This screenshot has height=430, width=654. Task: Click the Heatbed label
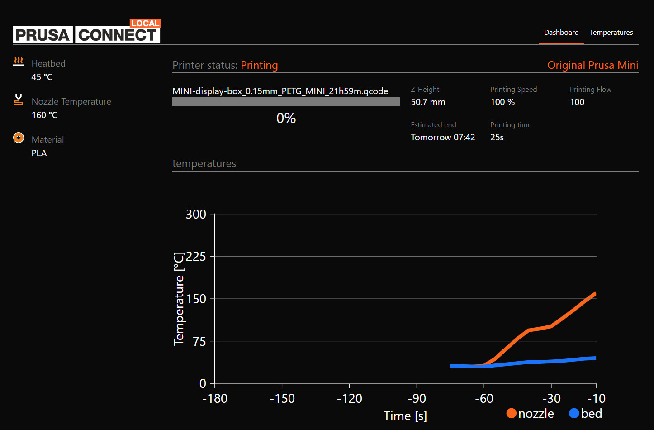[x=48, y=63]
